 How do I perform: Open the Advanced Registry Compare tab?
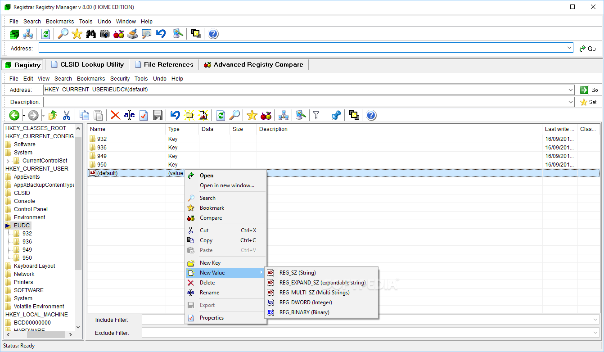click(253, 64)
